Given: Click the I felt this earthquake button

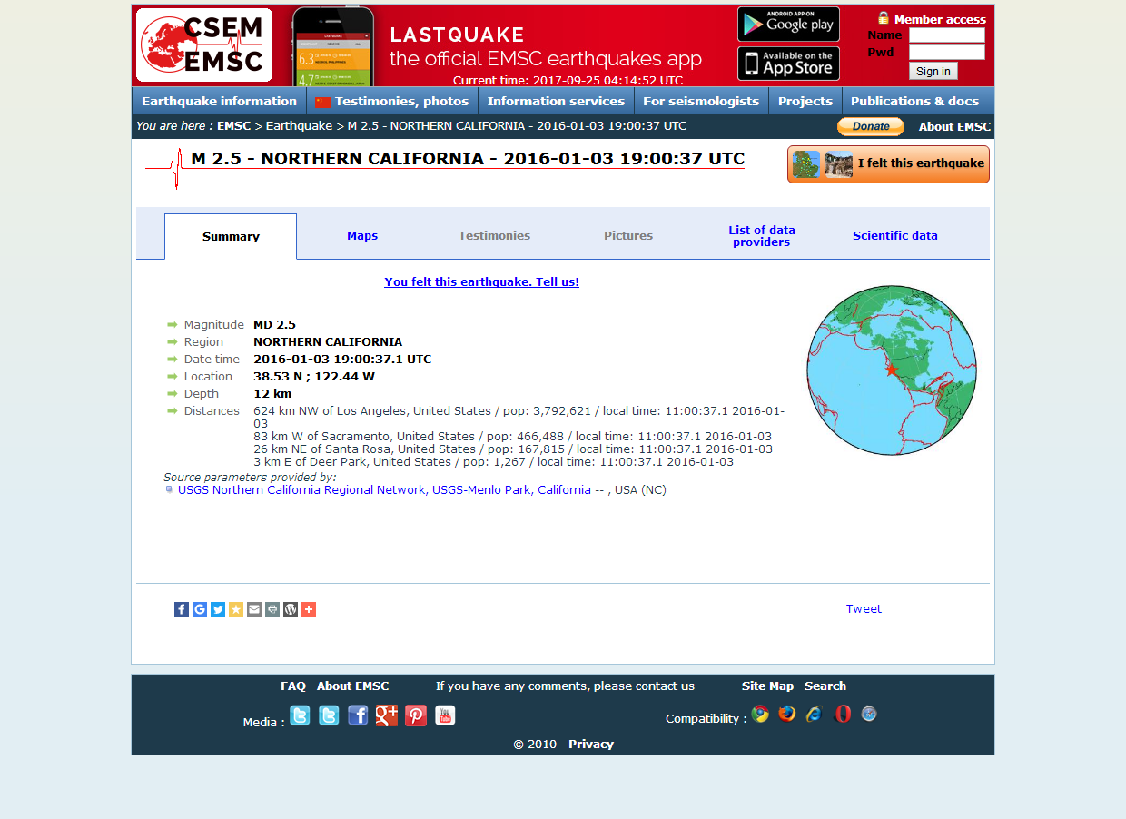Looking at the screenshot, I should (x=888, y=164).
